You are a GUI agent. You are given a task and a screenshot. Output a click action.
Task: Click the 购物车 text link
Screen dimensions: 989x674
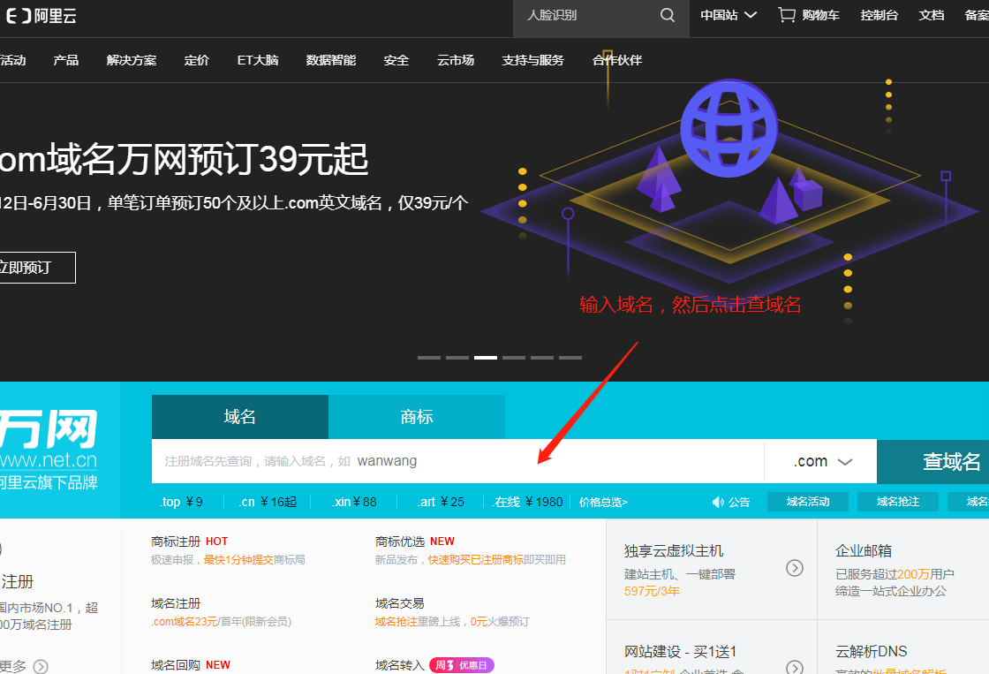point(820,15)
